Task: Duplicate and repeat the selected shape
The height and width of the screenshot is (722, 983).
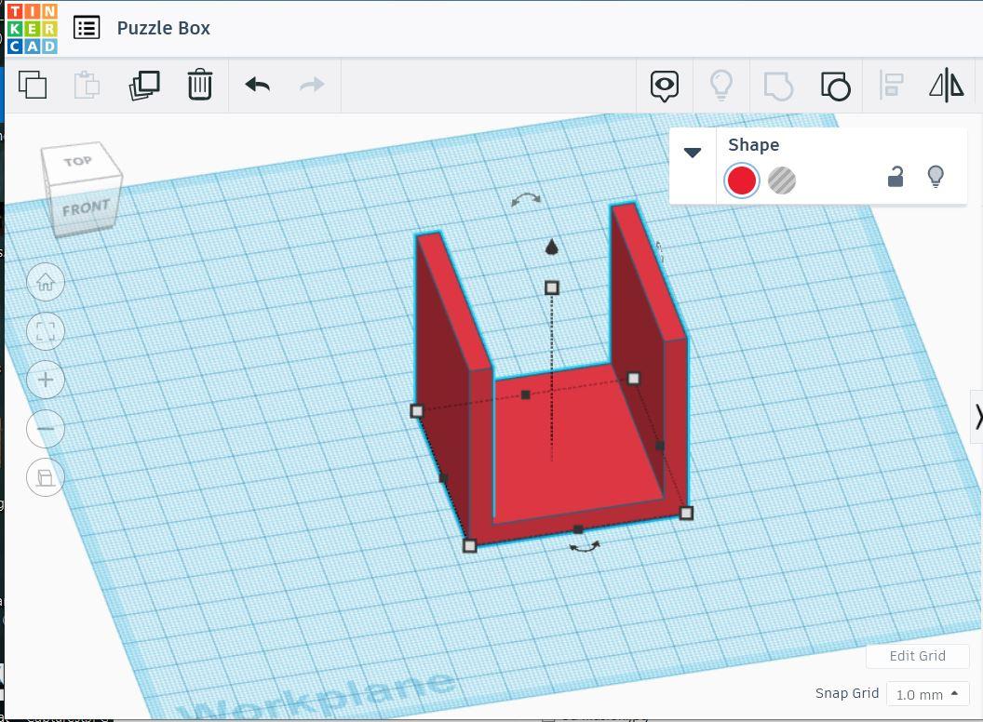Action: [x=144, y=85]
